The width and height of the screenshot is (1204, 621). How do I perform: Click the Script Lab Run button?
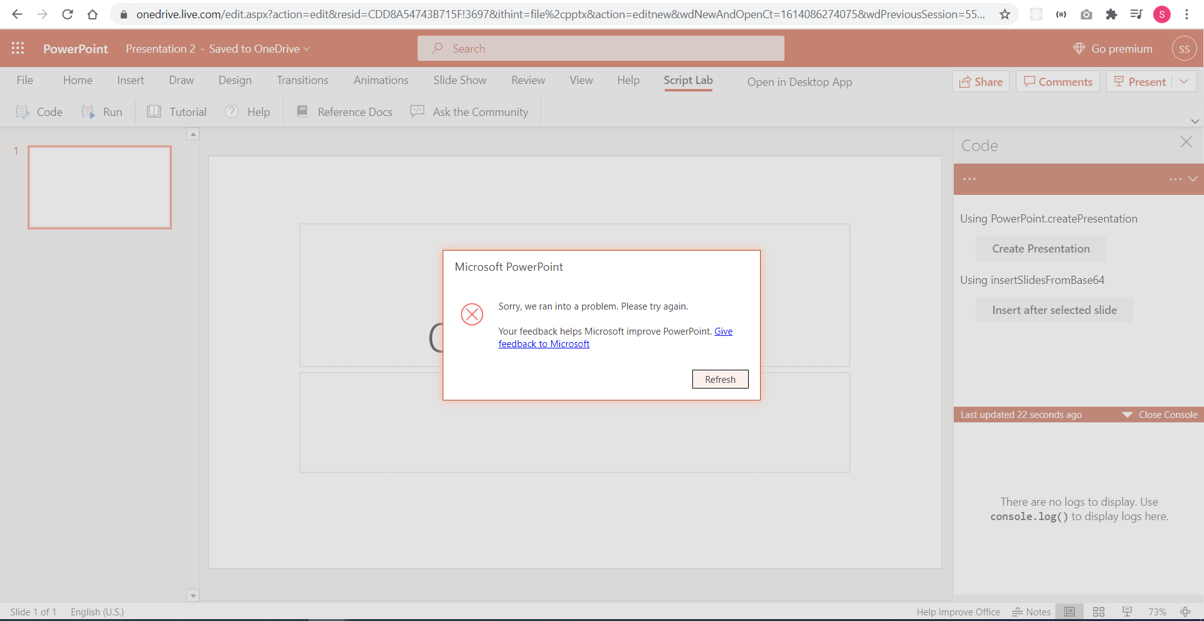[x=102, y=112]
